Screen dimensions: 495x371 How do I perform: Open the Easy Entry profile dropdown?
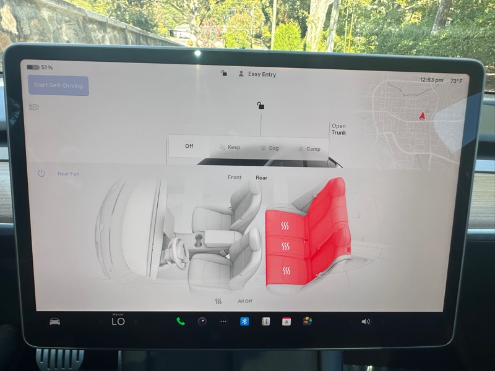257,74
